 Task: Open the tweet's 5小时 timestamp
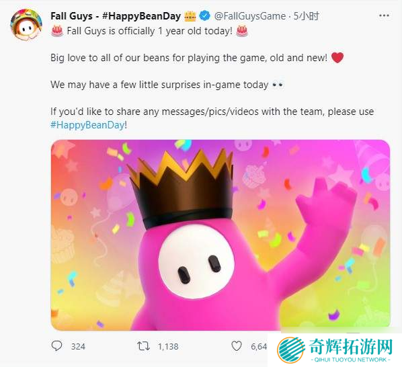[x=306, y=16]
